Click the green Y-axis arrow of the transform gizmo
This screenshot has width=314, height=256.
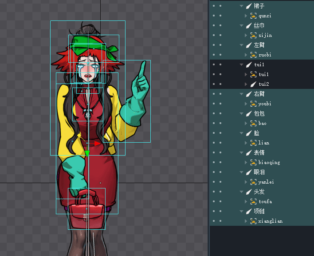87,154
